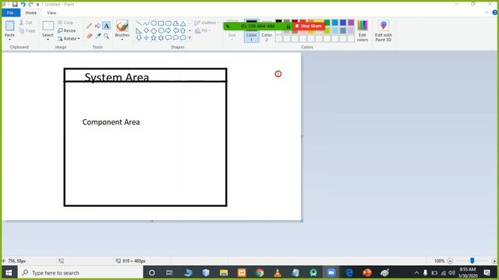The width and height of the screenshot is (499, 280).
Task: Switch to the Home tab
Action: click(31, 12)
